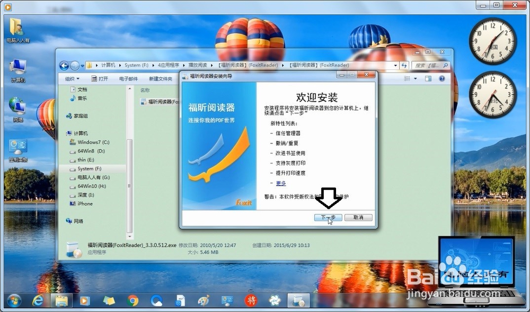This screenshot has width=530, height=312.
Task: Open the media player taskbar icon
Action: click(x=84, y=300)
